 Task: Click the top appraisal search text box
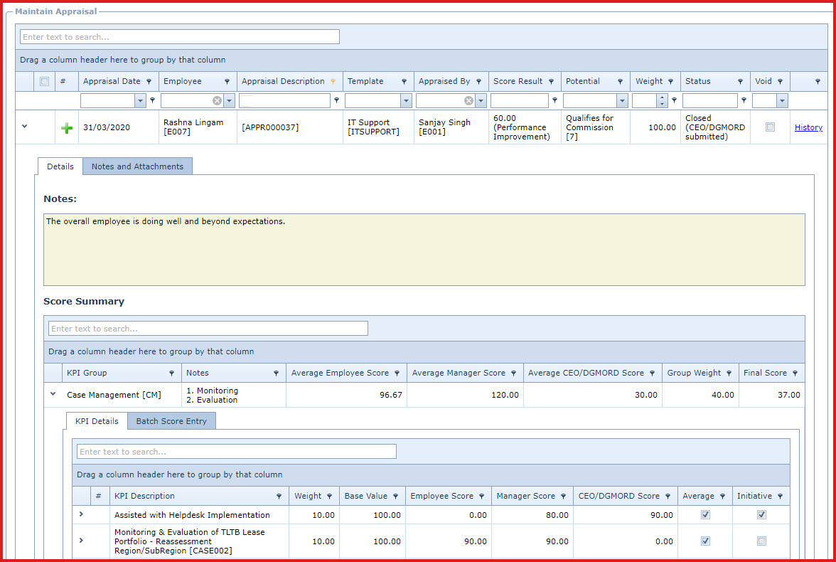coord(180,37)
